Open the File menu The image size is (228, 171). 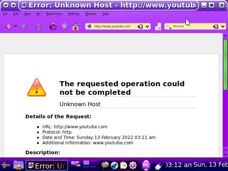coord(5,14)
